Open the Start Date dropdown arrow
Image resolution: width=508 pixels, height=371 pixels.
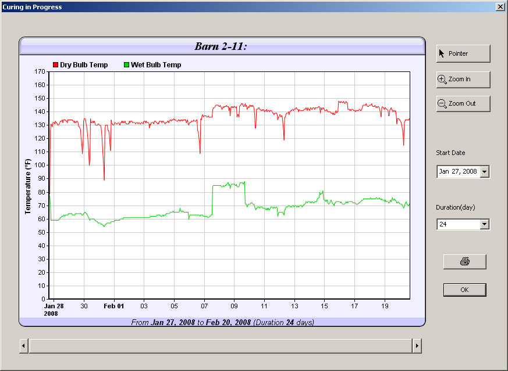click(485, 172)
